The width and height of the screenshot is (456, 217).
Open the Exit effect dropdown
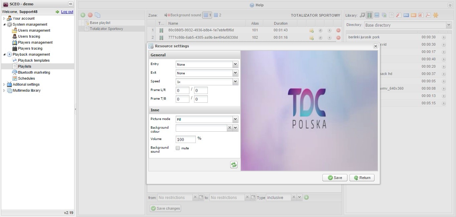pyautogui.click(x=235, y=73)
